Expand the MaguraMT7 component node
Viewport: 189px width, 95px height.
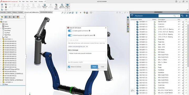point(1,69)
